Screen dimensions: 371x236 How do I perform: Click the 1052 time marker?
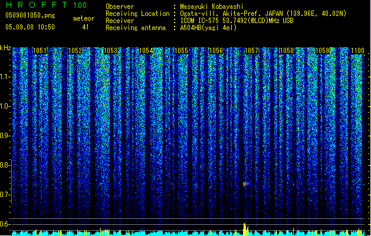click(75, 51)
